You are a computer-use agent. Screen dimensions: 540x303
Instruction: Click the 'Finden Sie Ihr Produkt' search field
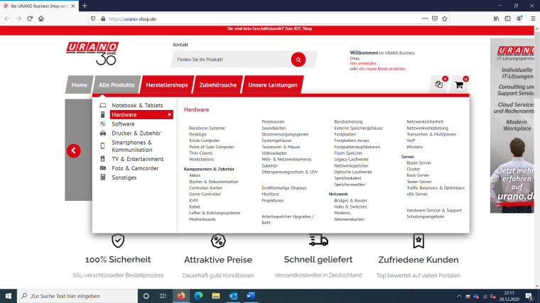(231, 60)
